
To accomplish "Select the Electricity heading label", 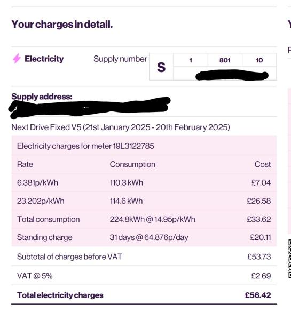I will (44, 59).
